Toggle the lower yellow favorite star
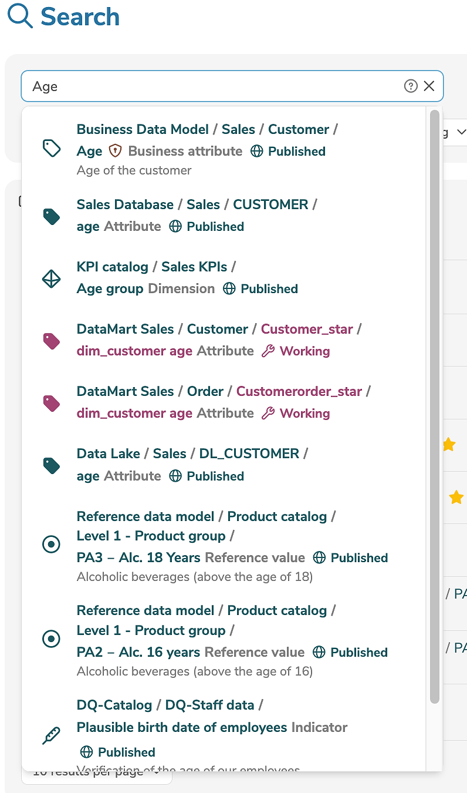The height and width of the screenshot is (793, 467). point(456,498)
